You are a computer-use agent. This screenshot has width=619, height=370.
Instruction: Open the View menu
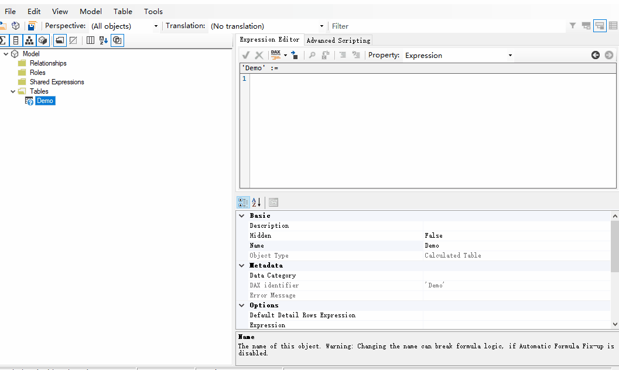60,12
